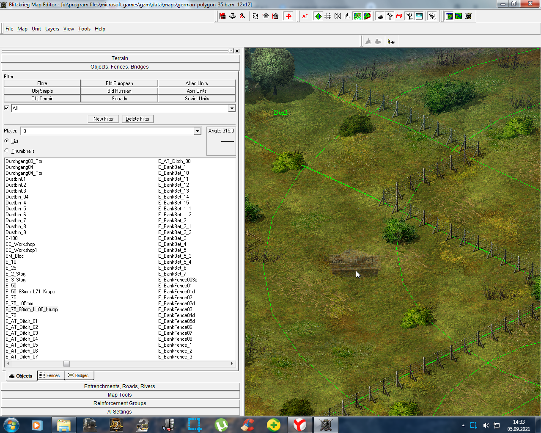Click the vertical bars toolbar icon

pyautogui.click(x=347, y=16)
